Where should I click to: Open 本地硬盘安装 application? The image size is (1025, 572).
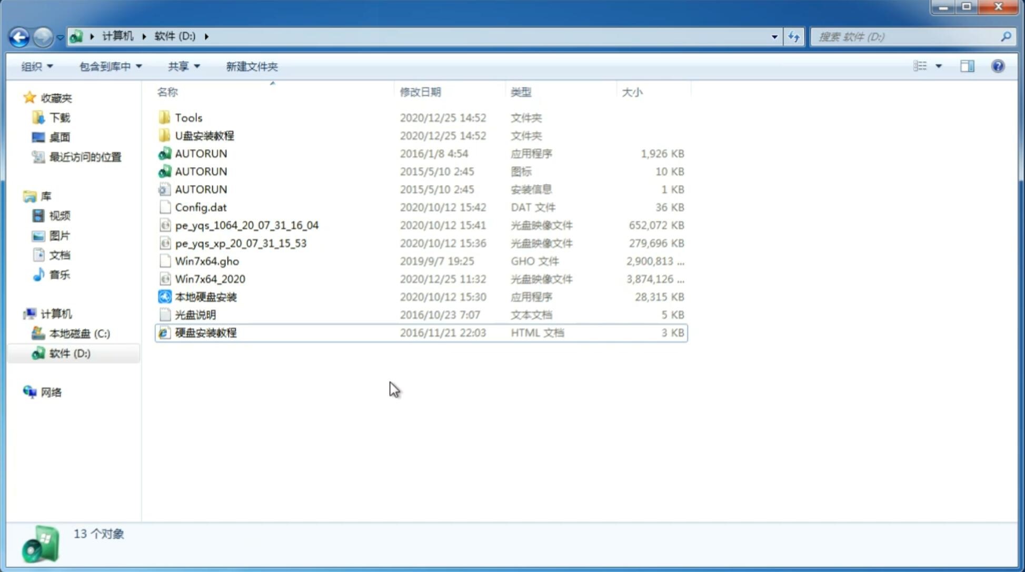[205, 297]
